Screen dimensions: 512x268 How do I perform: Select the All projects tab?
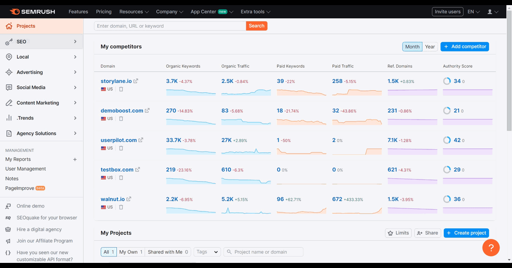tap(109, 252)
